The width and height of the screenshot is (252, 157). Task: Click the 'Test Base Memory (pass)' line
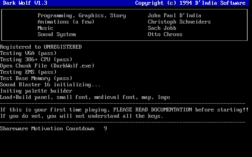(36, 78)
